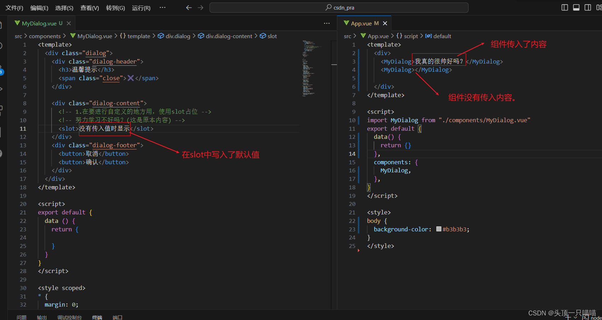Screen dimensions: 602x320
Task: Click the 'components: {' line in App.vue
Action: pos(396,162)
